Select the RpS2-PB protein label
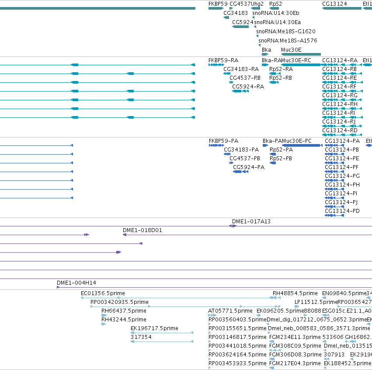This screenshot has width=372, height=370. 281,158
